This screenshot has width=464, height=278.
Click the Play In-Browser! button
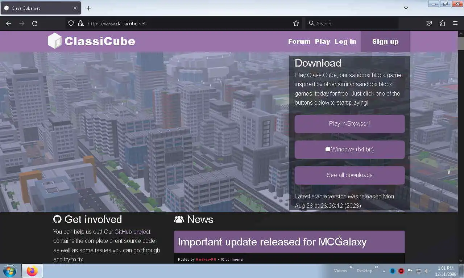(x=349, y=124)
